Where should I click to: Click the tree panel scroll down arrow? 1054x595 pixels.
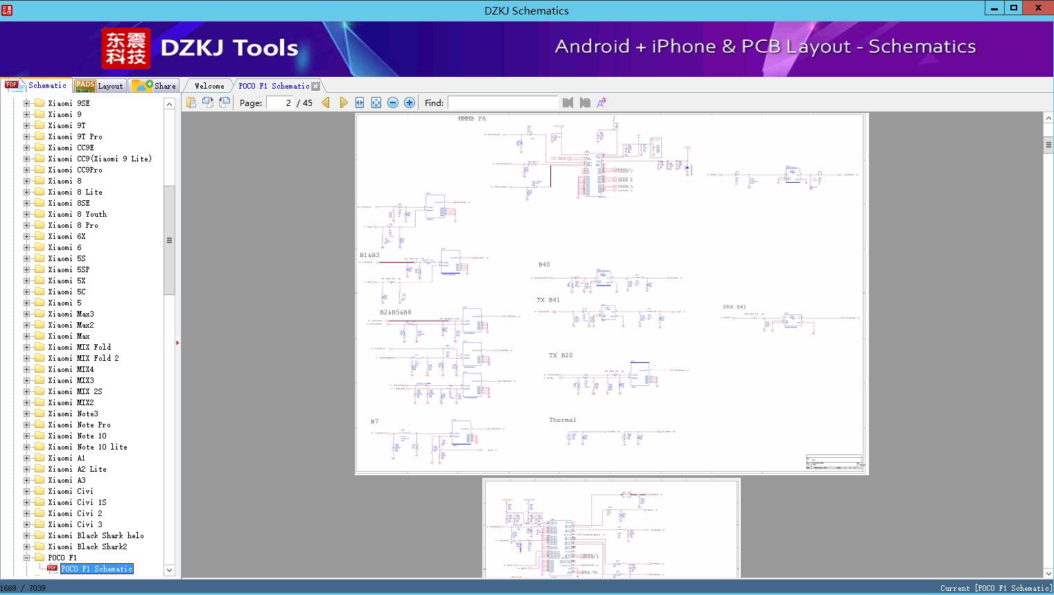tap(169, 570)
